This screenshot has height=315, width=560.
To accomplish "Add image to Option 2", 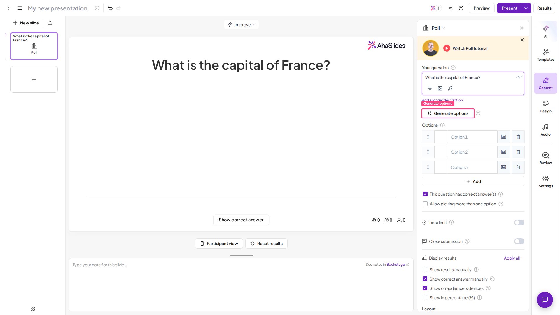I will click(x=504, y=152).
